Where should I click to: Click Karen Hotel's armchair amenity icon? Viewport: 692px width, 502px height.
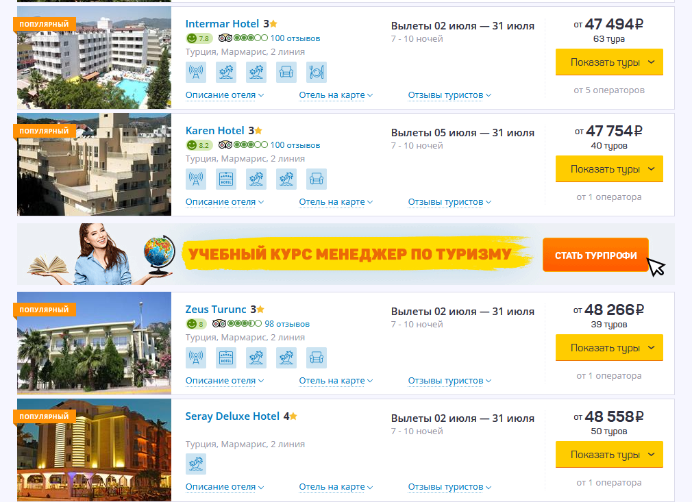tap(317, 179)
